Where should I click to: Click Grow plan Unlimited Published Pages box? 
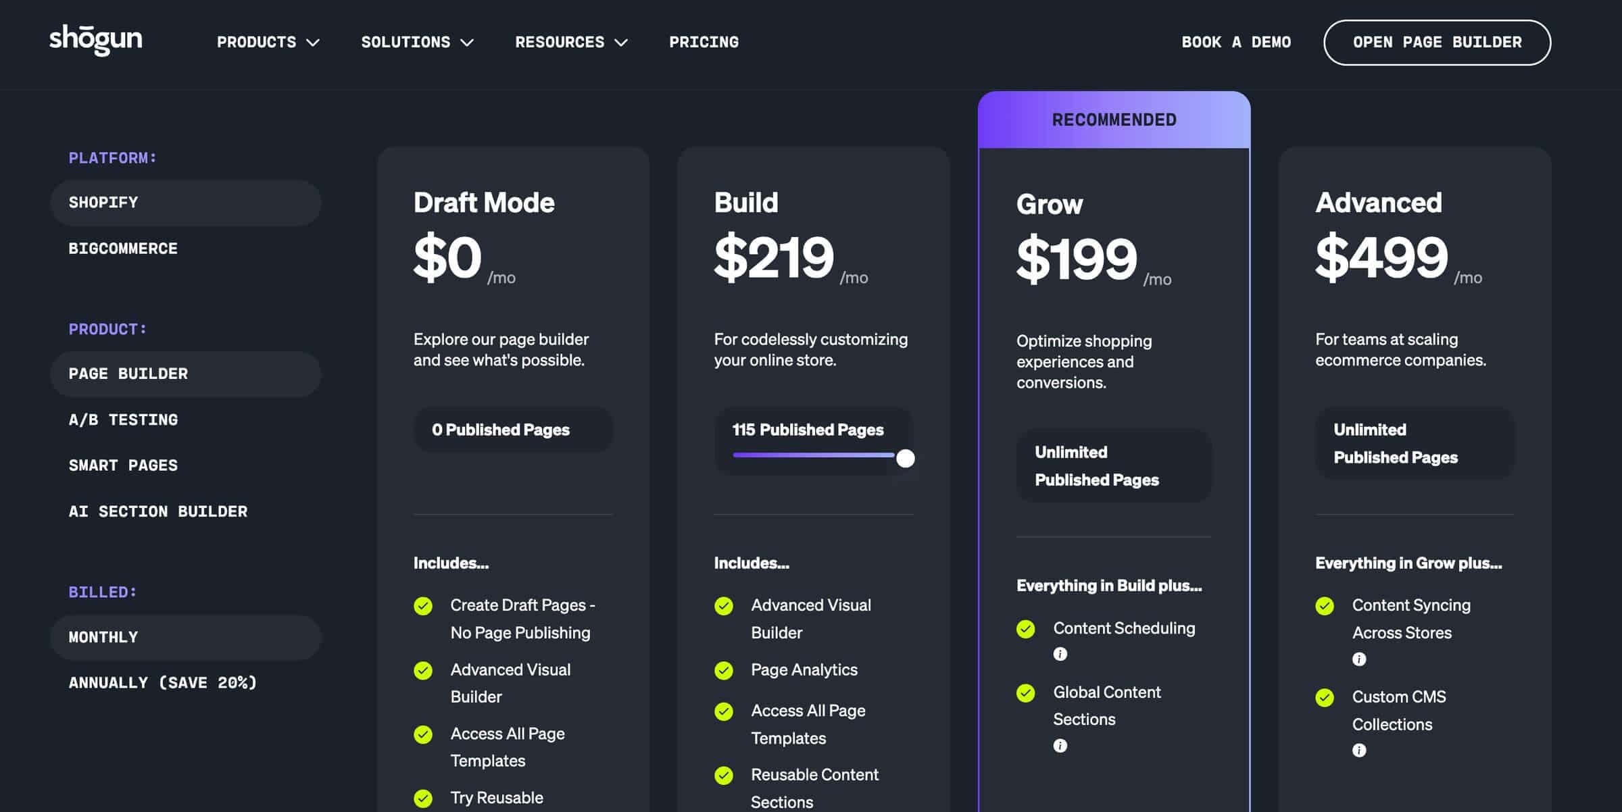(x=1114, y=465)
